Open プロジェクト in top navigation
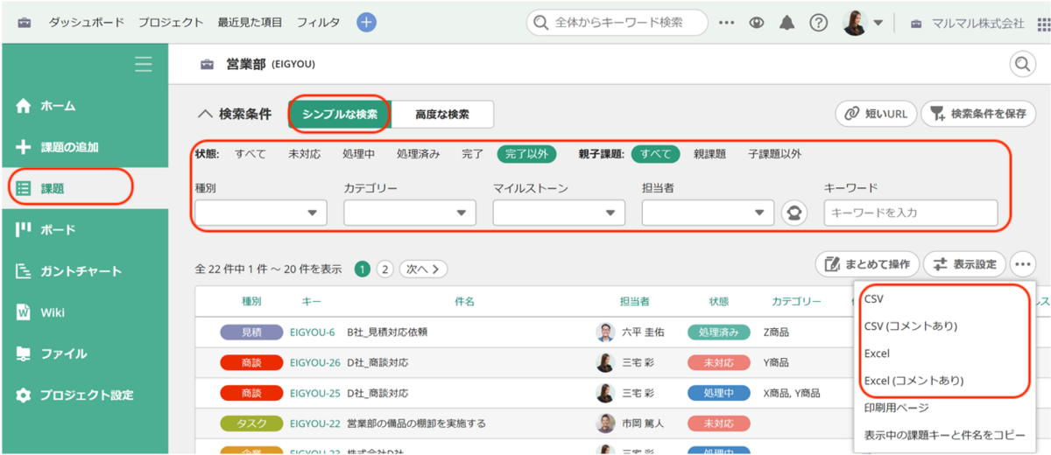 (171, 23)
